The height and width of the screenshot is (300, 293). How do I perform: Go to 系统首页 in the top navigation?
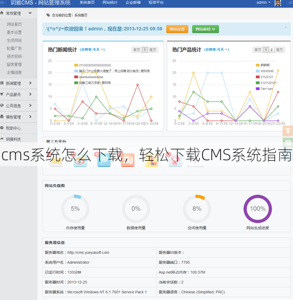[x=87, y=2]
